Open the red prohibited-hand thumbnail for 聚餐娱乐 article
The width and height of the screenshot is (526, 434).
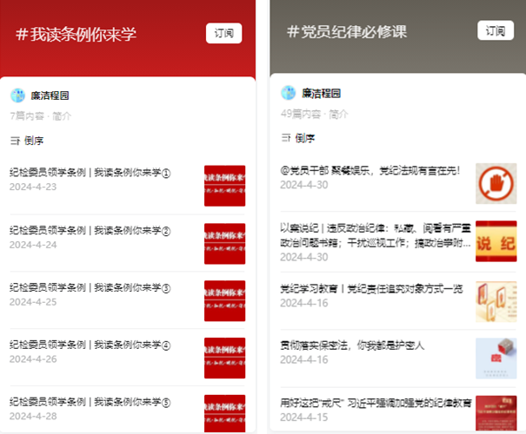point(496,184)
